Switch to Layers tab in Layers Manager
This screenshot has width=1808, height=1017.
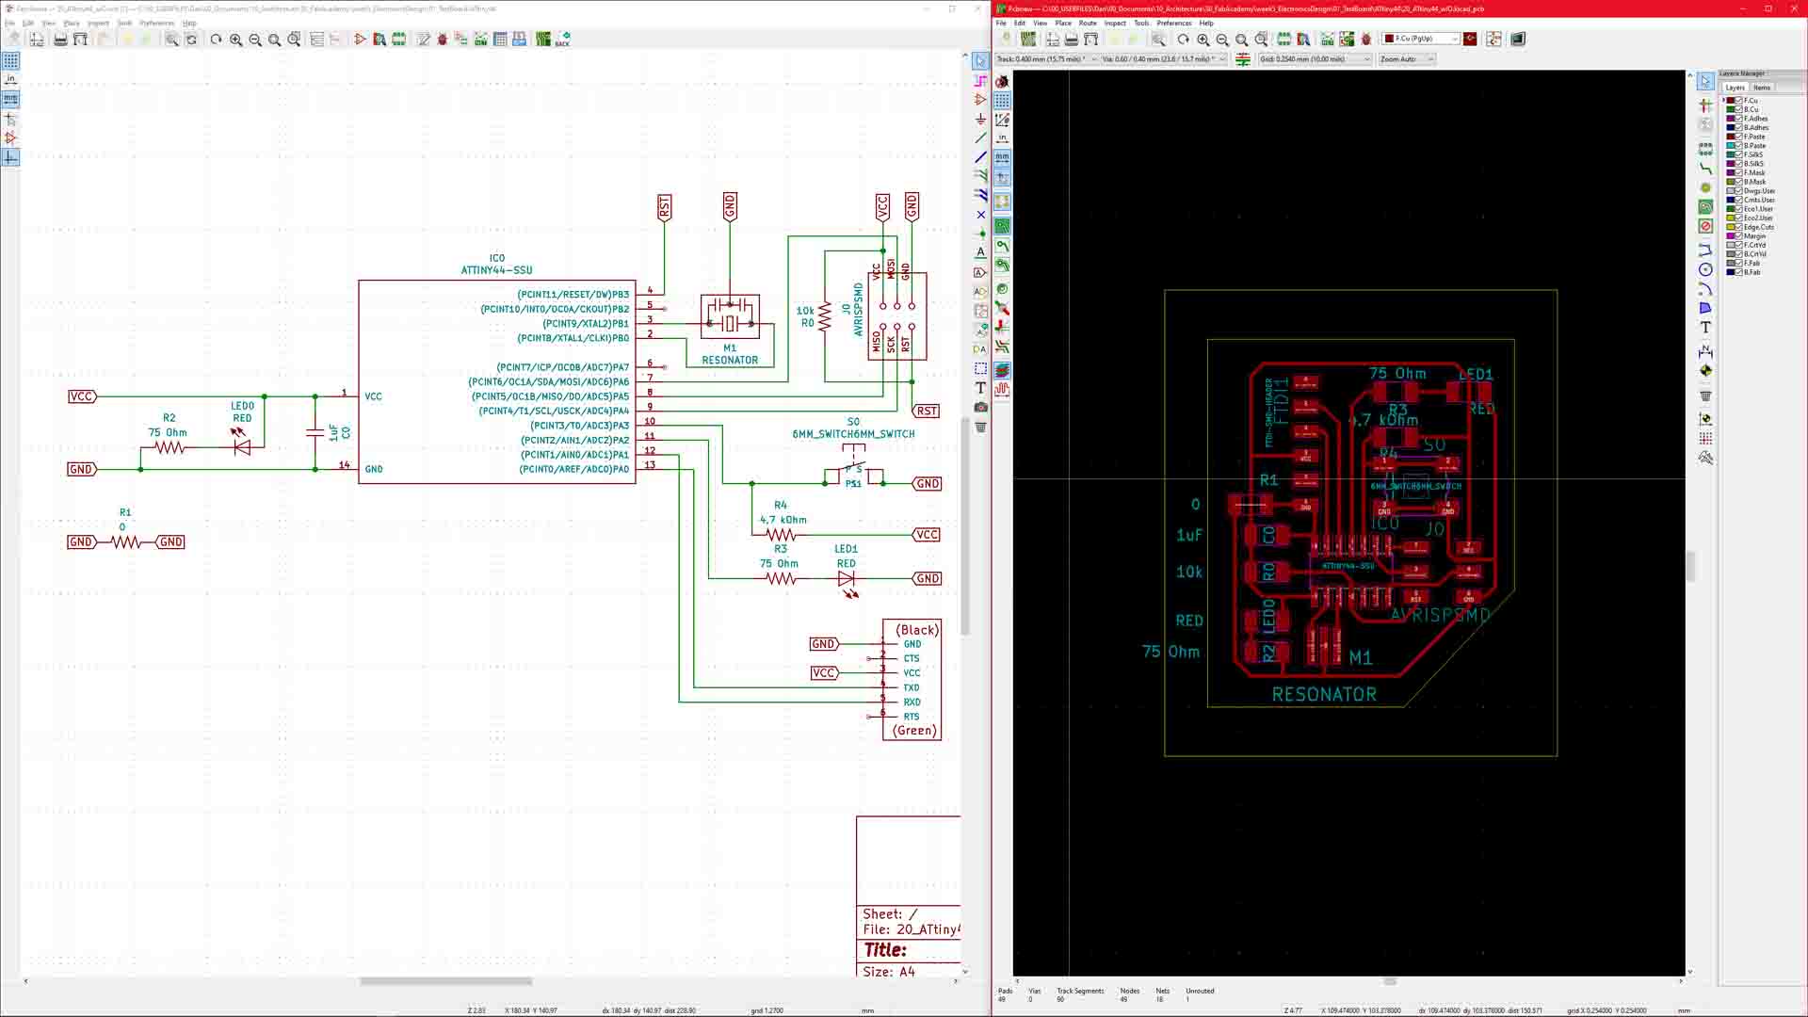click(1735, 88)
